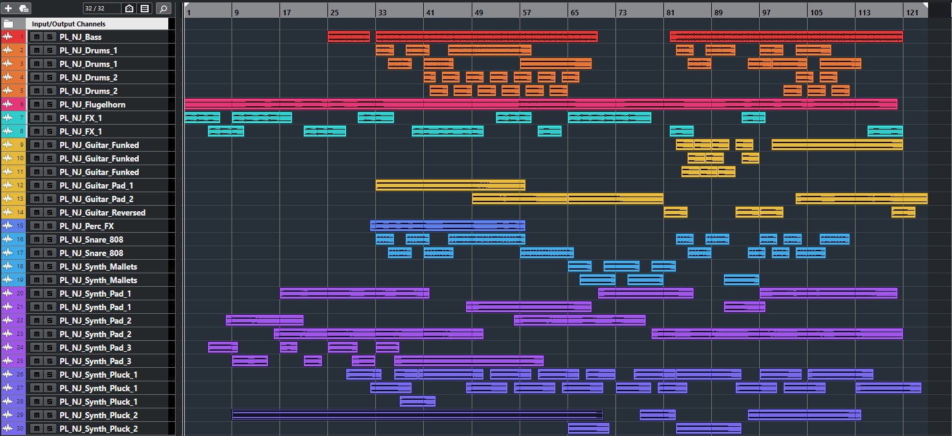
Task: Click the waveform icon on track 6 Flugelhorn
Action: pyautogui.click(x=8, y=105)
